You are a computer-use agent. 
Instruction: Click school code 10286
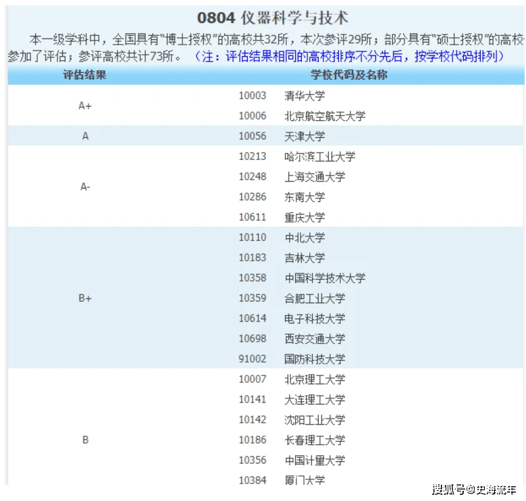tap(253, 196)
